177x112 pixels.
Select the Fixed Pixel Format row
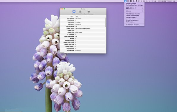[83, 36]
